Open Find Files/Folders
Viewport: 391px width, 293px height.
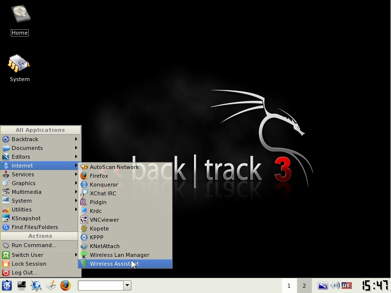pyautogui.click(x=40, y=227)
